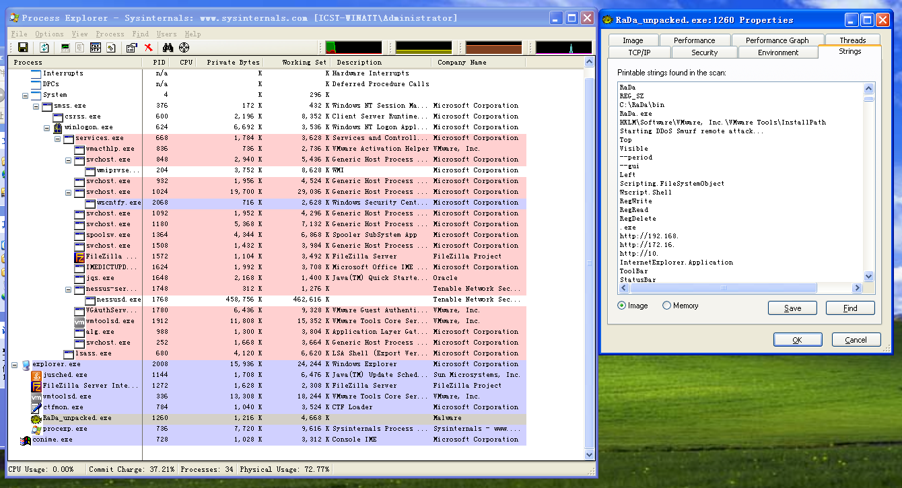Switch to the Security tab
The width and height of the screenshot is (902, 488).
pyautogui.click(x=704, y=53)
